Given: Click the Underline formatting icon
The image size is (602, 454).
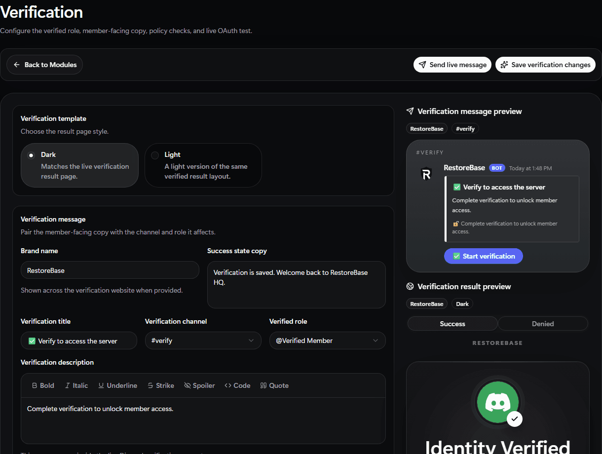Looking at the screenshot, I should click(x=101, y=385).
